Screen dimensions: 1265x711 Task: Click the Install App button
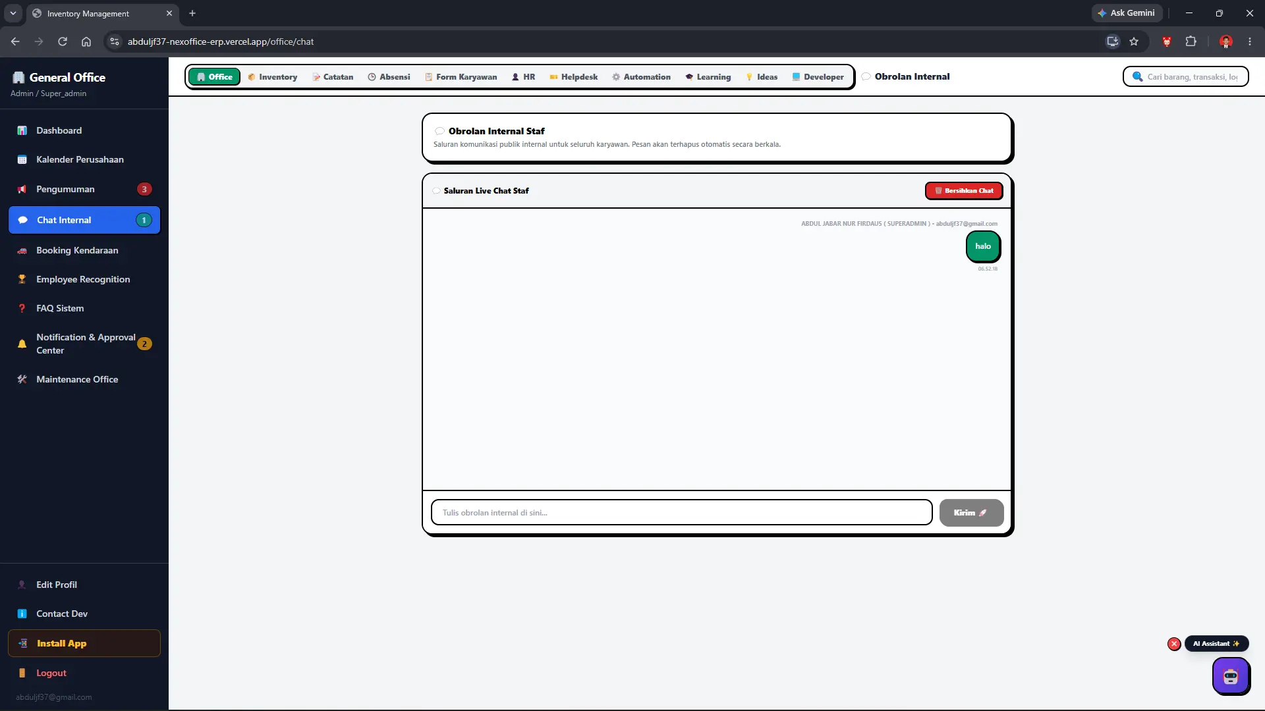tap(84, 643)
